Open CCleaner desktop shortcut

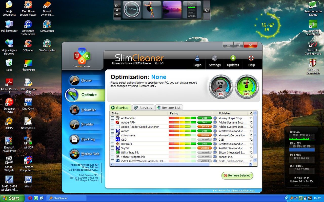click(28, 45)
